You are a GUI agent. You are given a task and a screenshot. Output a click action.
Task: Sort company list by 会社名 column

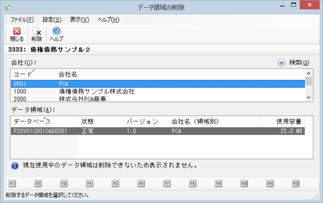pyautogui.click(x=180, y=74)
